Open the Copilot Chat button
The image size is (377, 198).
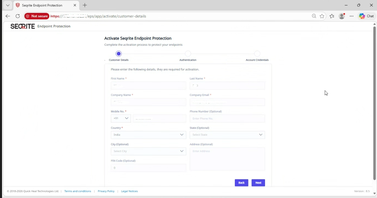pos(366,16)
